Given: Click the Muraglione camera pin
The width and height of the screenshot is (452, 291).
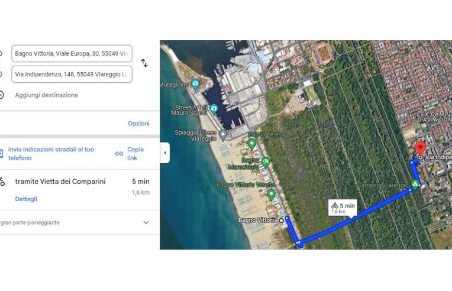Looking at the screenshot, I should click(x=195, y=84).
